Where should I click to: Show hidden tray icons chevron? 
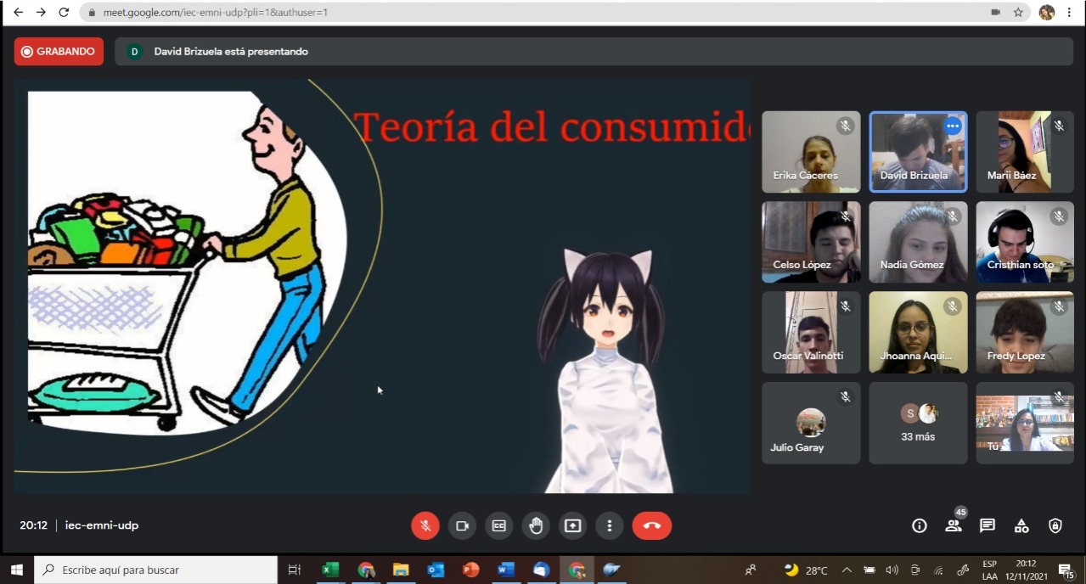[x=847, y=570]
